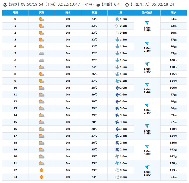Viewport: 189px width, 183px height.
Task: Click the white wind arrow for hour 23
Action: coord(117,177)
